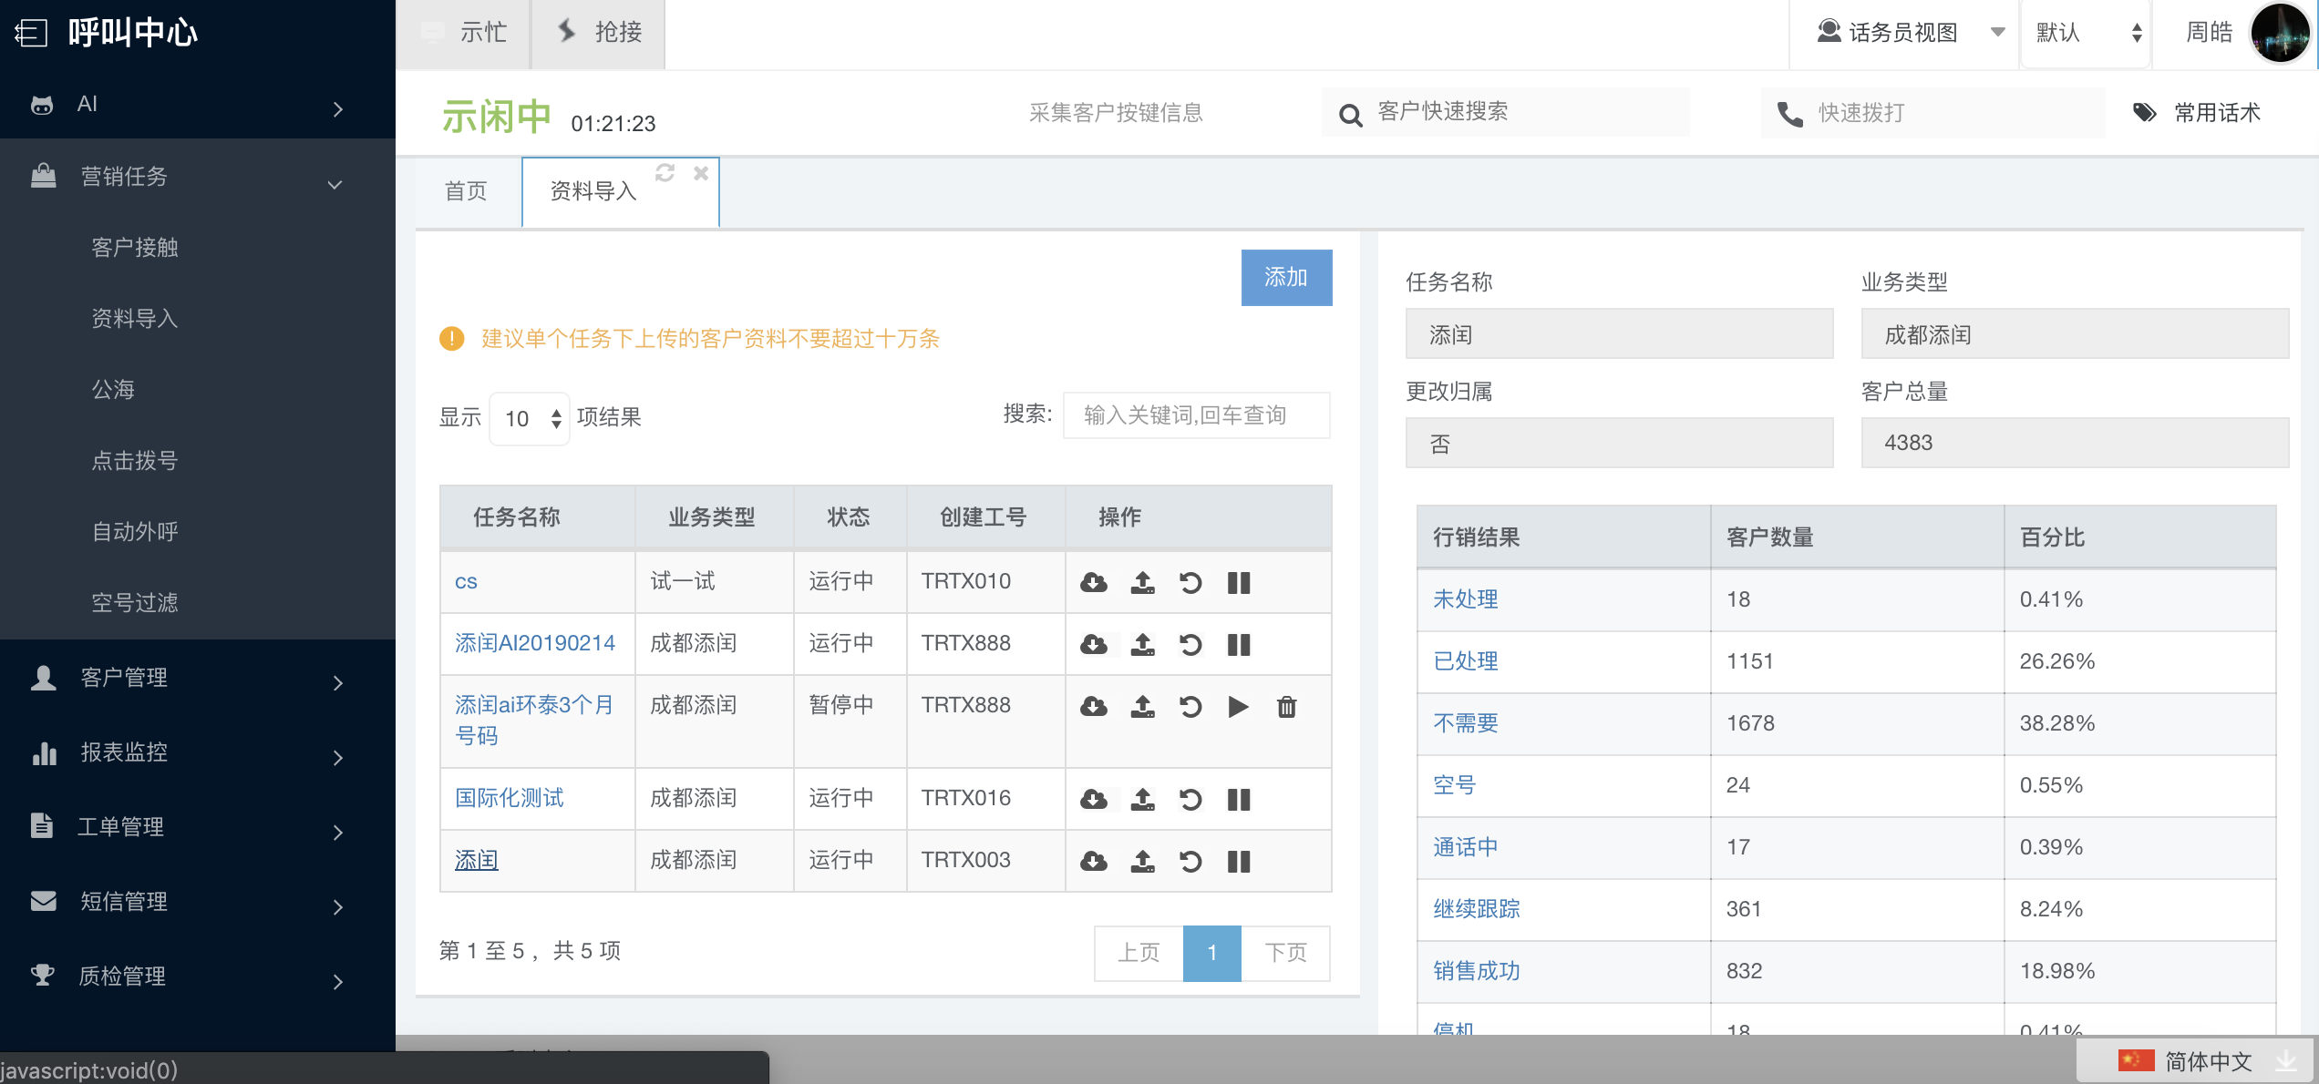Switch to the 首页 tab
Screen dimensions: 2319x1084
tap(466, 191)
